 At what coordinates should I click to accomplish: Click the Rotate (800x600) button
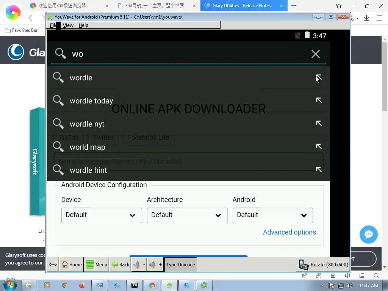click(x=323, y=264)
